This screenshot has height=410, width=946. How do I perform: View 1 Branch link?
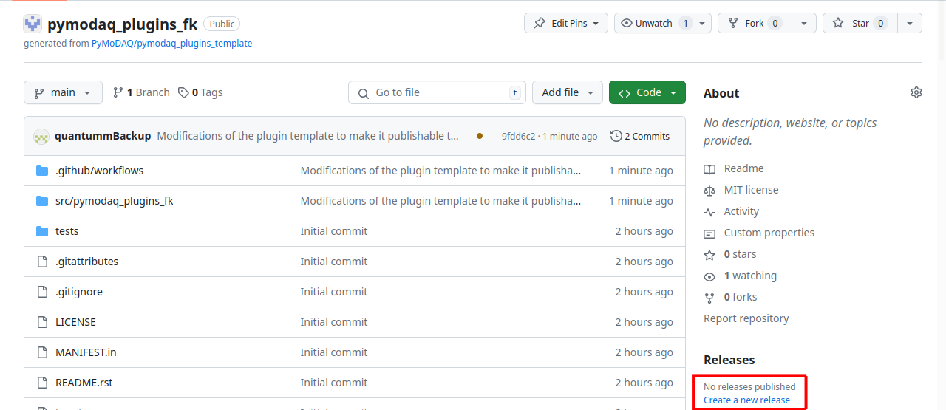[141, 92]
